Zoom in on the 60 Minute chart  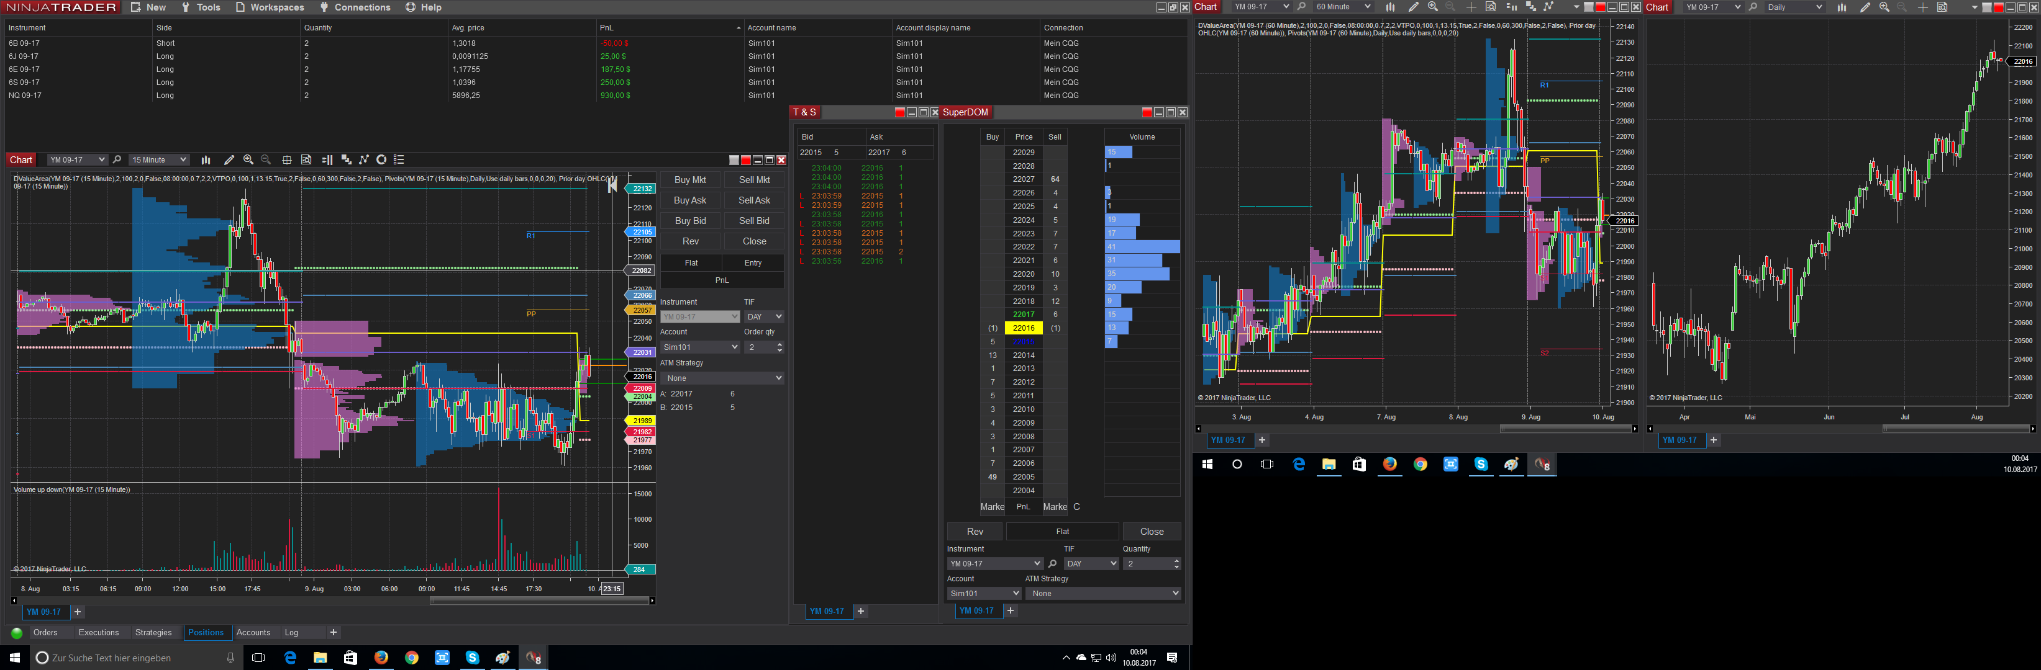pos(1432,7)
